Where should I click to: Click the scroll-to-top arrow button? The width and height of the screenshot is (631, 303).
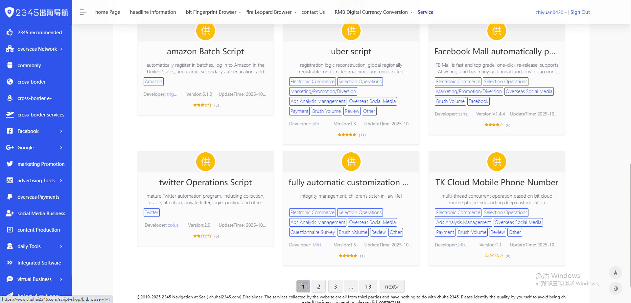(x=615, y=273)
